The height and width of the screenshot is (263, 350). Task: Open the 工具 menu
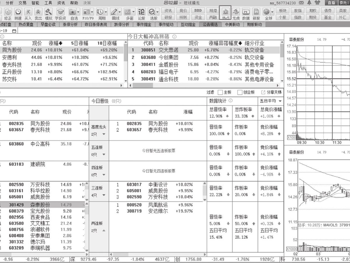(48, 3)
